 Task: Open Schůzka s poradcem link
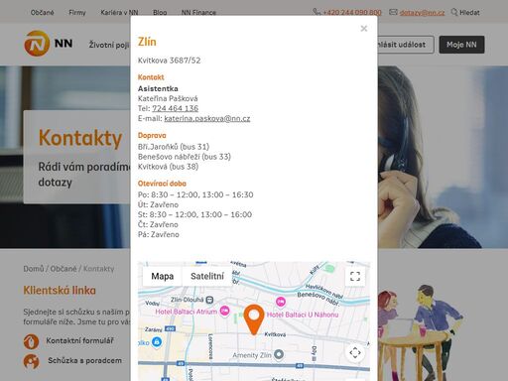pos(84,360)
